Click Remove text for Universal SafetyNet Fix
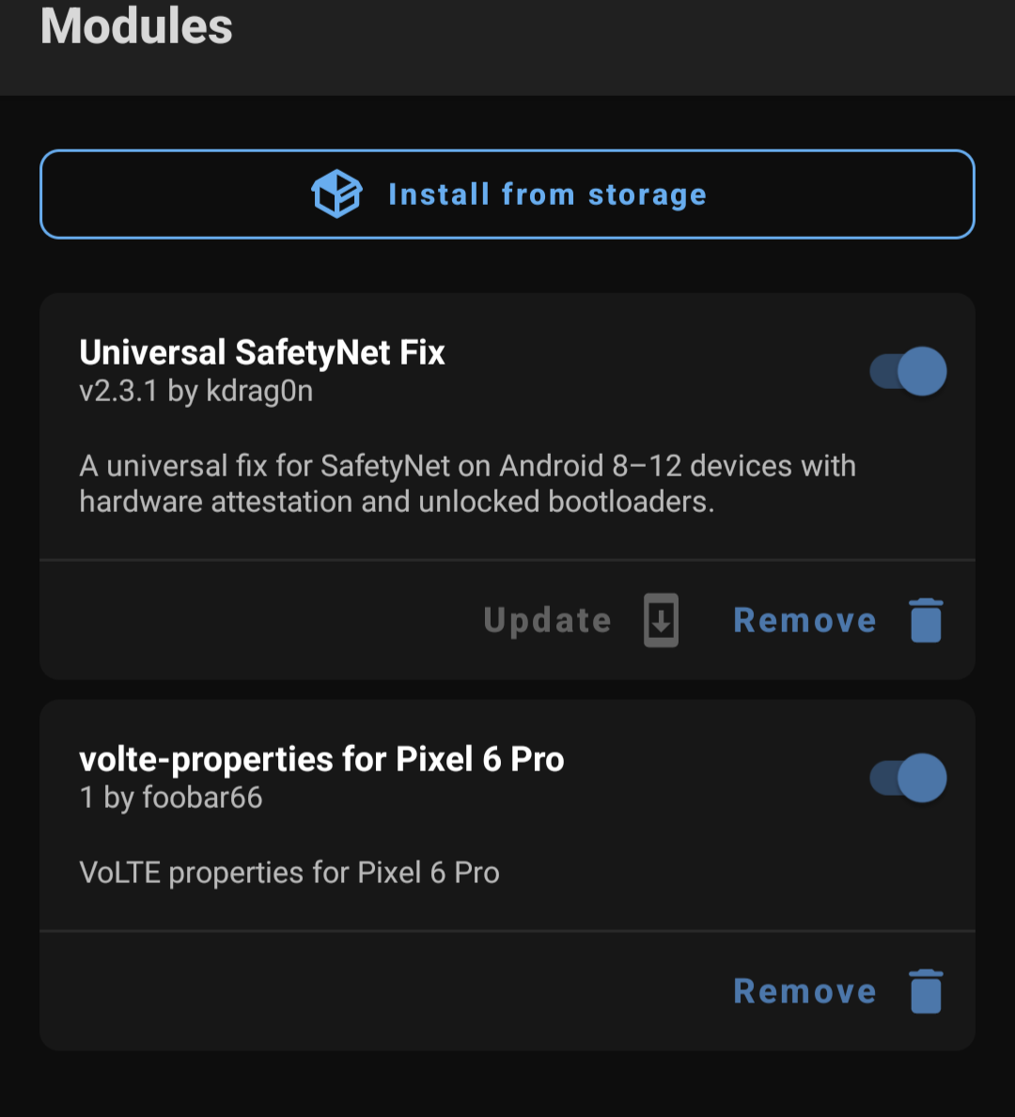Screen dimensions: 1015x1117 [804, 620]
